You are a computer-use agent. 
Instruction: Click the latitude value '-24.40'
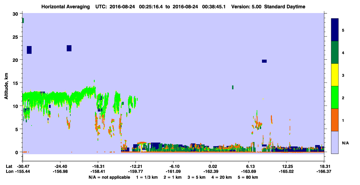tap(60, 166)
